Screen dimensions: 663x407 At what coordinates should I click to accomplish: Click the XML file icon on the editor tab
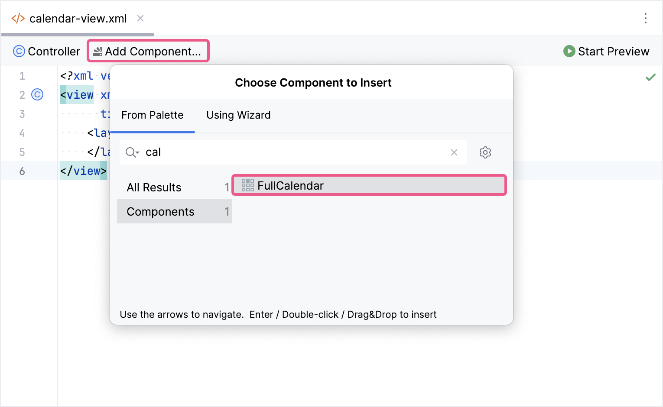pos(18,18)
